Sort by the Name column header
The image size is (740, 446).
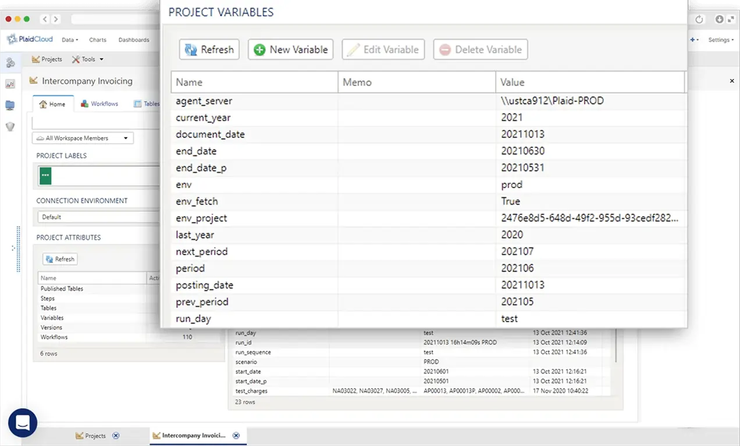click(x=254, y=82)
